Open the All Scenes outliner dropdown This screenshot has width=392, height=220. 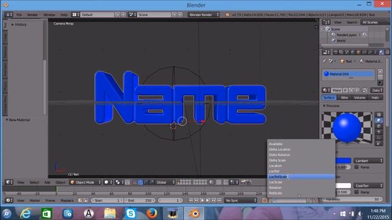click(375, 22)
